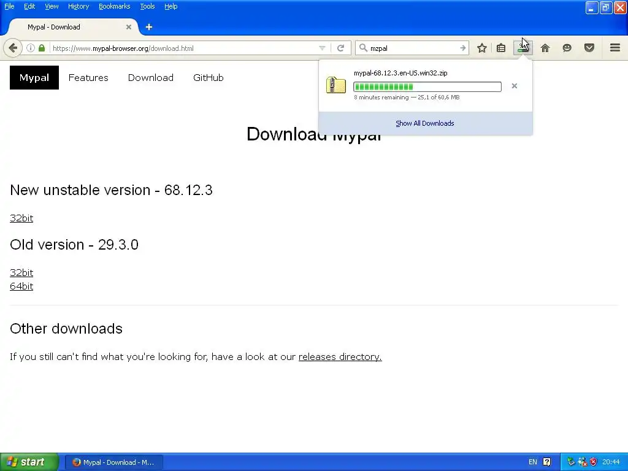The width and height of the screenshot is (628, 471).
Task: Click the mypal-68.12.3.en-US.win32.zip filename
Action: click(x=400, y=73)
